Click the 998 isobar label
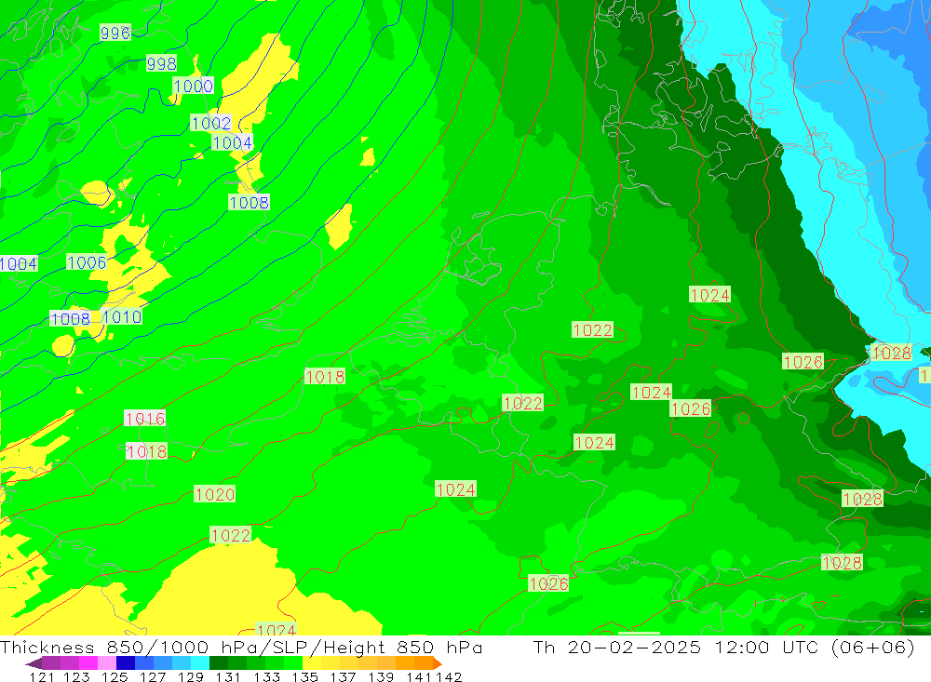Image resolution: width=931 pixels, height=682 pixels. 161,63
